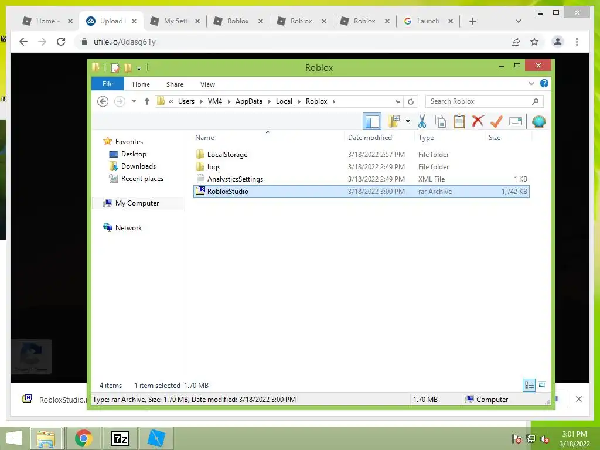Open Chrome three-dot menu

click(577, 42)
